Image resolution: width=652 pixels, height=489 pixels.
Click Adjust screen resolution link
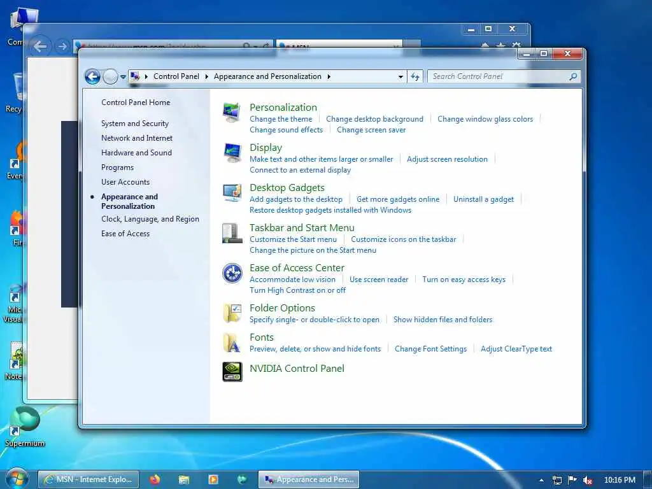point(447,159)
